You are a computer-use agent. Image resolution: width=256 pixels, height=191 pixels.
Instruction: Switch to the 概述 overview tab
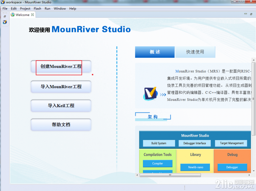(155, 52)
